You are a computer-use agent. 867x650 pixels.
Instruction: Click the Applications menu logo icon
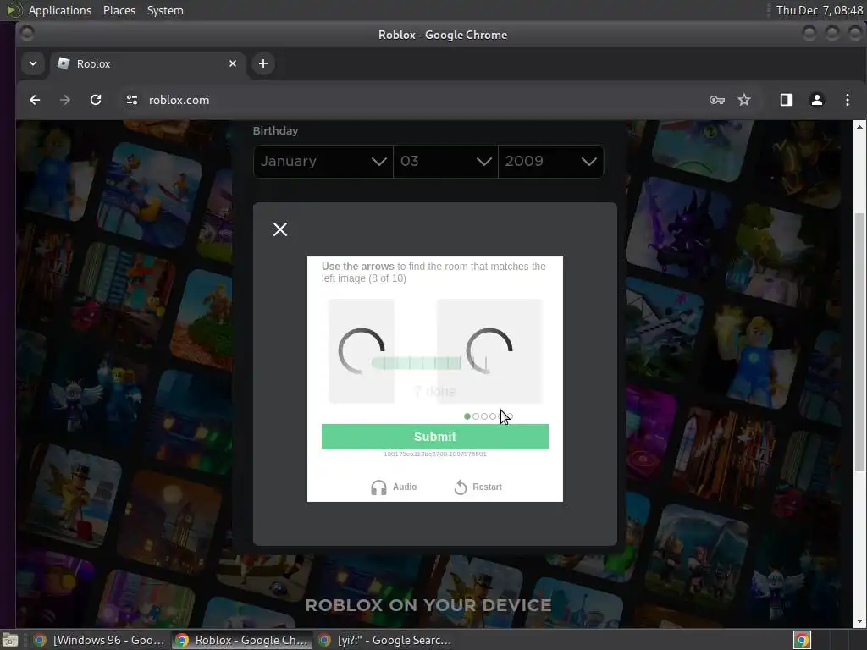[14, 10]
